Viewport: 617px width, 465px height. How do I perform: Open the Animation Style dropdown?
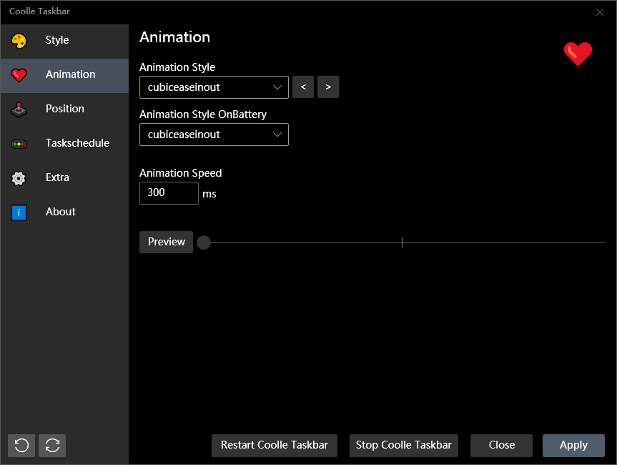214,87
